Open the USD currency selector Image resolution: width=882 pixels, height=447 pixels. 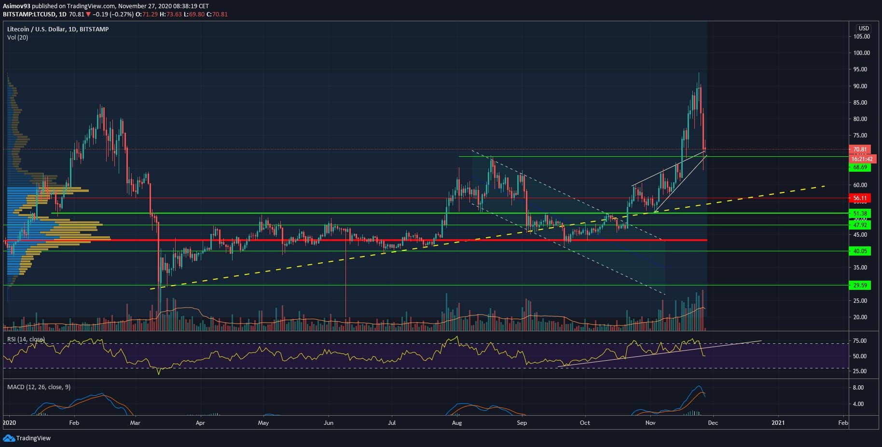863,28
